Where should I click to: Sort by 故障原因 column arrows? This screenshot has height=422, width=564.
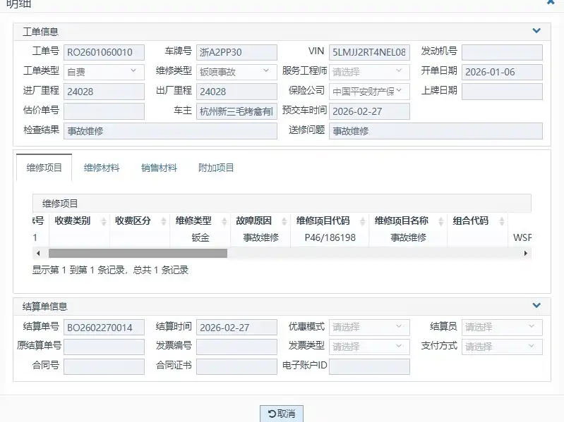pyautogui.click(x=284, y=221)
